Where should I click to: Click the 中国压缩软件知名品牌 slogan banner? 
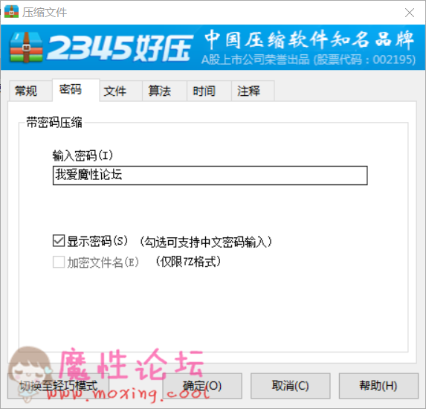coord(309,39)
